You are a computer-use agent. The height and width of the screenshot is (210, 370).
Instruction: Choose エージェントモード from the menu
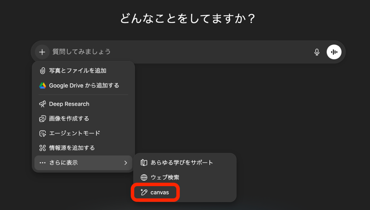pos(74,134)
